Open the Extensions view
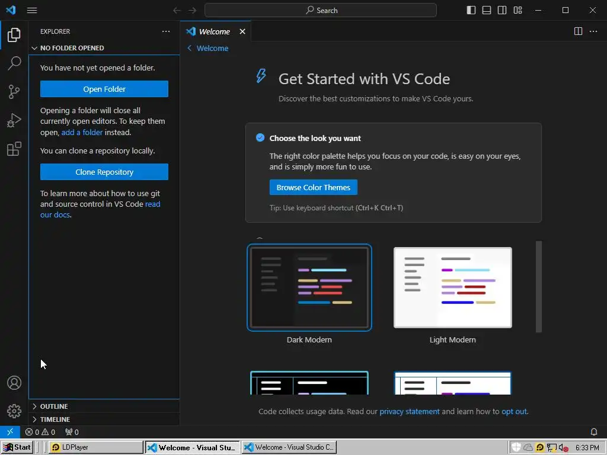Image resolution: width=607 pixels, height=455 pixels. pos(14,149)
